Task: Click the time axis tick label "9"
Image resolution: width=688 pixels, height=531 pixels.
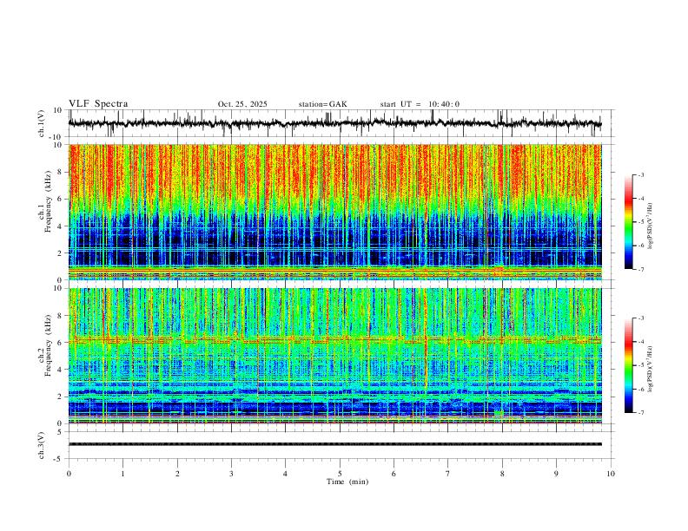Action: point(556,474)
